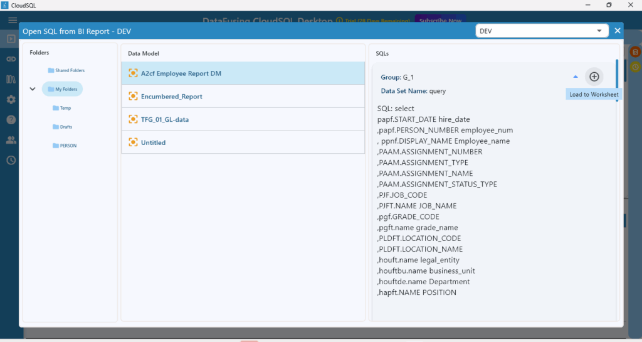Click the papf.START_DATE hire_date line

pyautogui.click(x=423, y=119)
